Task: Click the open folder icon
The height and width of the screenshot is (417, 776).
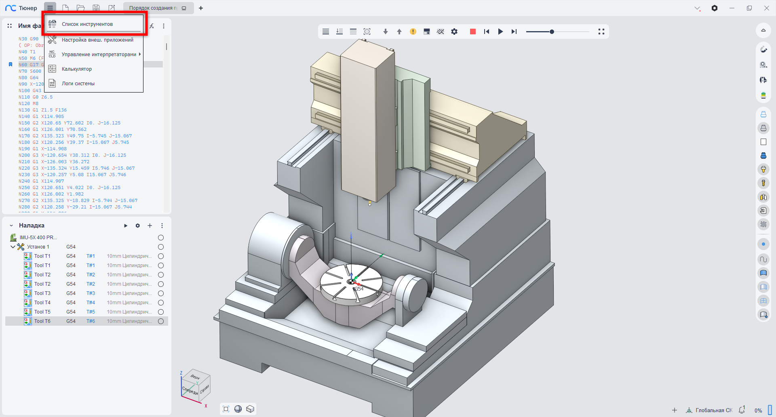Action: 81,8
